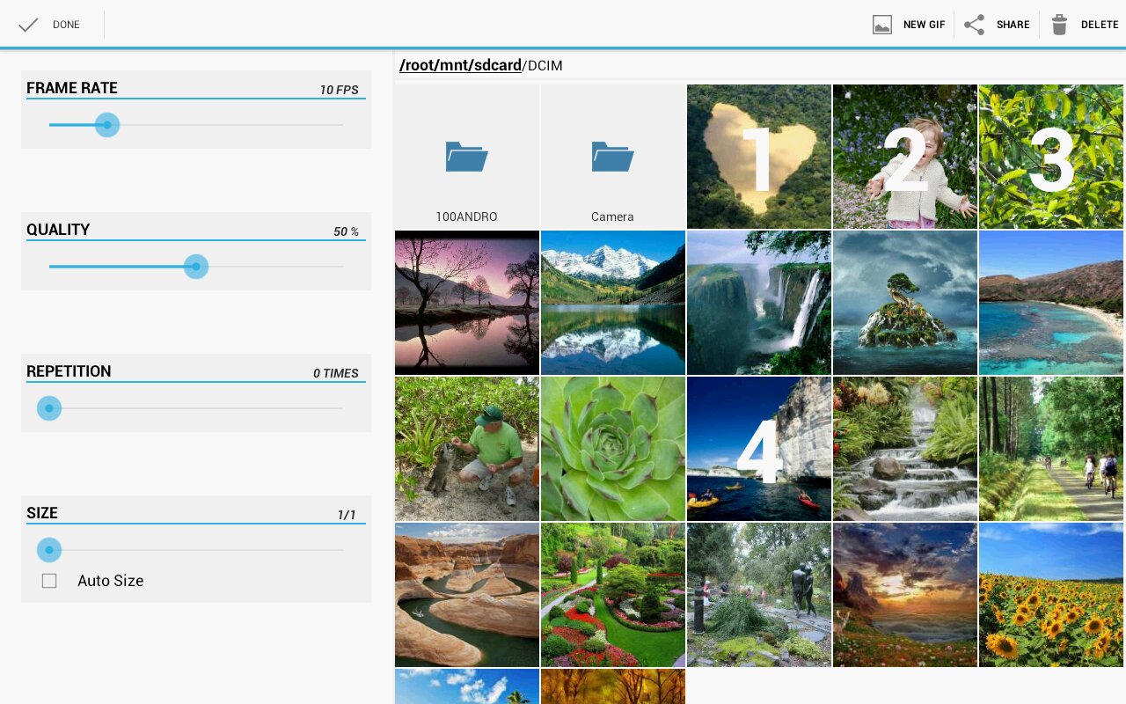The width and height of the screenshot is (1126, 704).
Task: Click the Frame Rate slider handle
Action: coord(107,125)
